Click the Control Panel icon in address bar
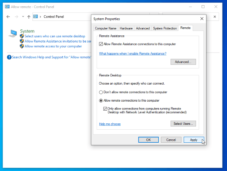The image size is (227, 171). (36, 17)
